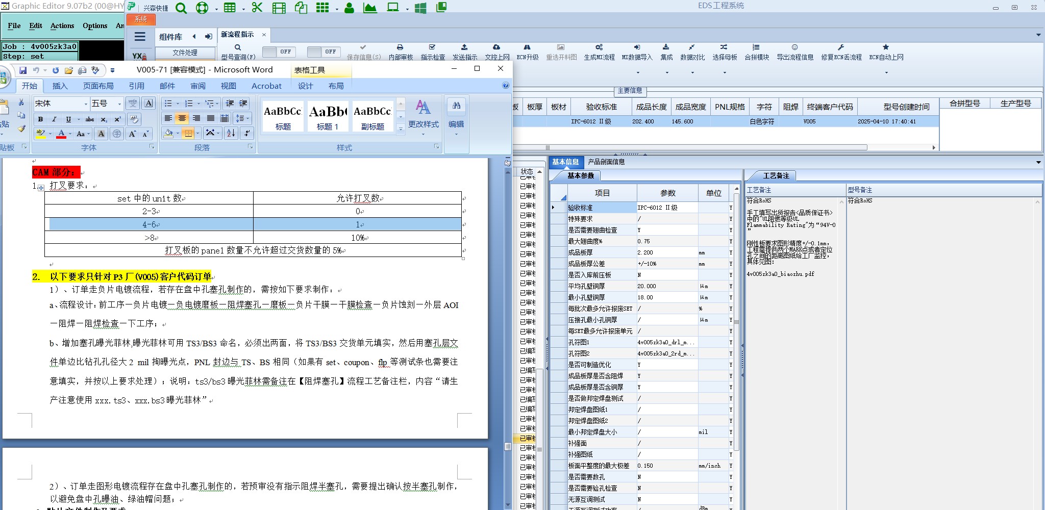
Task: Apply superscript formatting in Word
Action: point(117,119)
